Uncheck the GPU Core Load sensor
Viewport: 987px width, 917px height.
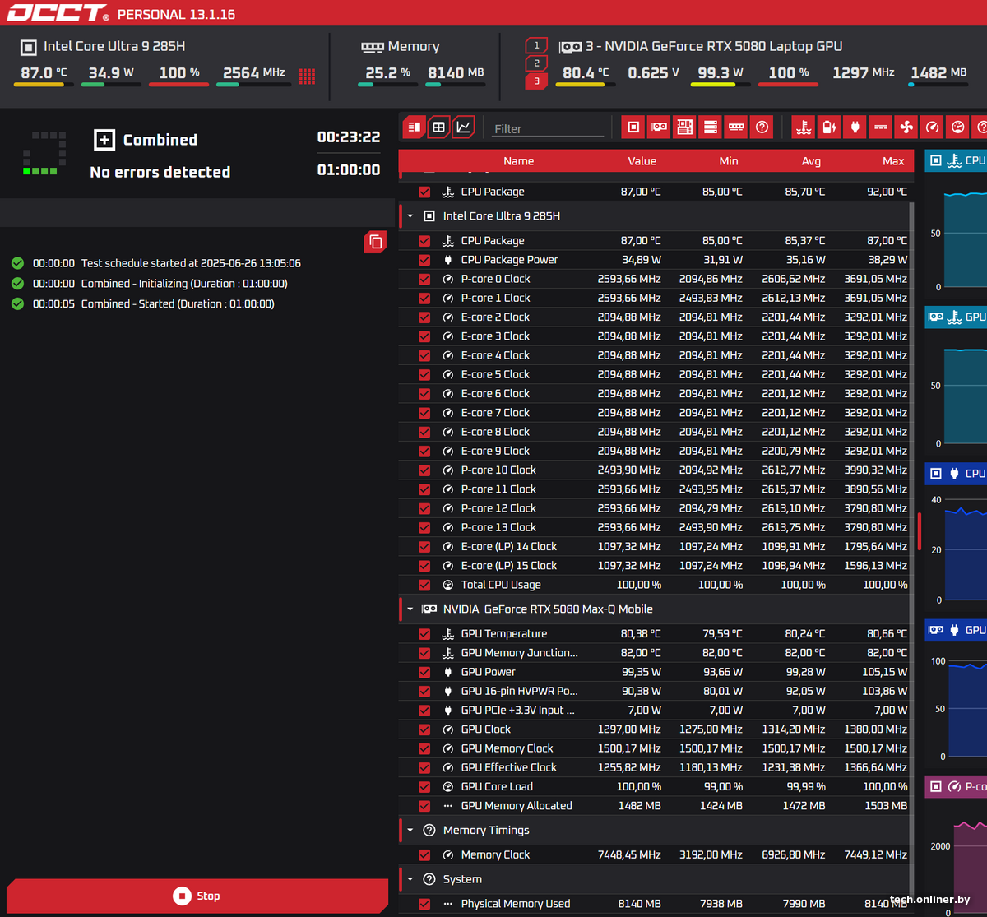point(424,787)
